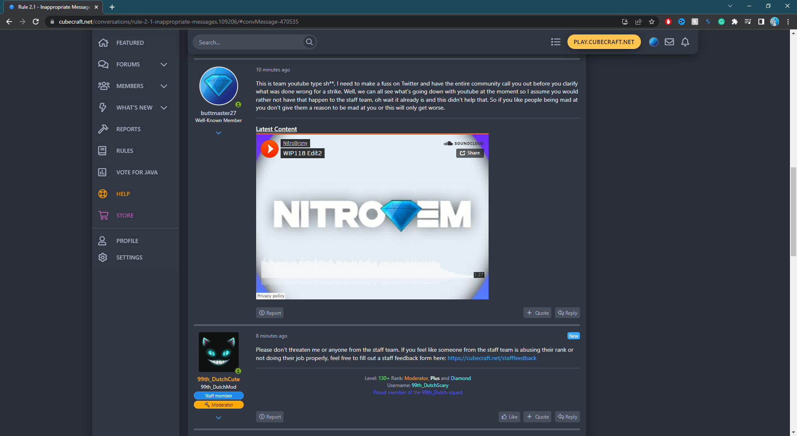Image resolution: width=797 pixels, height=436 pixels.
Task: Open the Reports gavel icon
Action: [103, 129]
